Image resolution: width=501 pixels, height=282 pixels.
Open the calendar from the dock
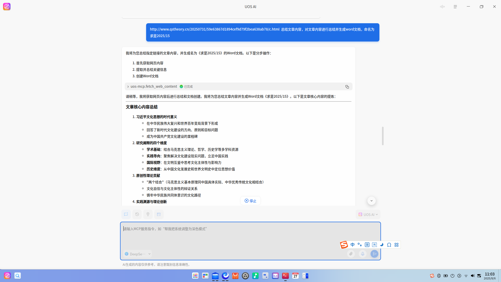pos(295,276)
